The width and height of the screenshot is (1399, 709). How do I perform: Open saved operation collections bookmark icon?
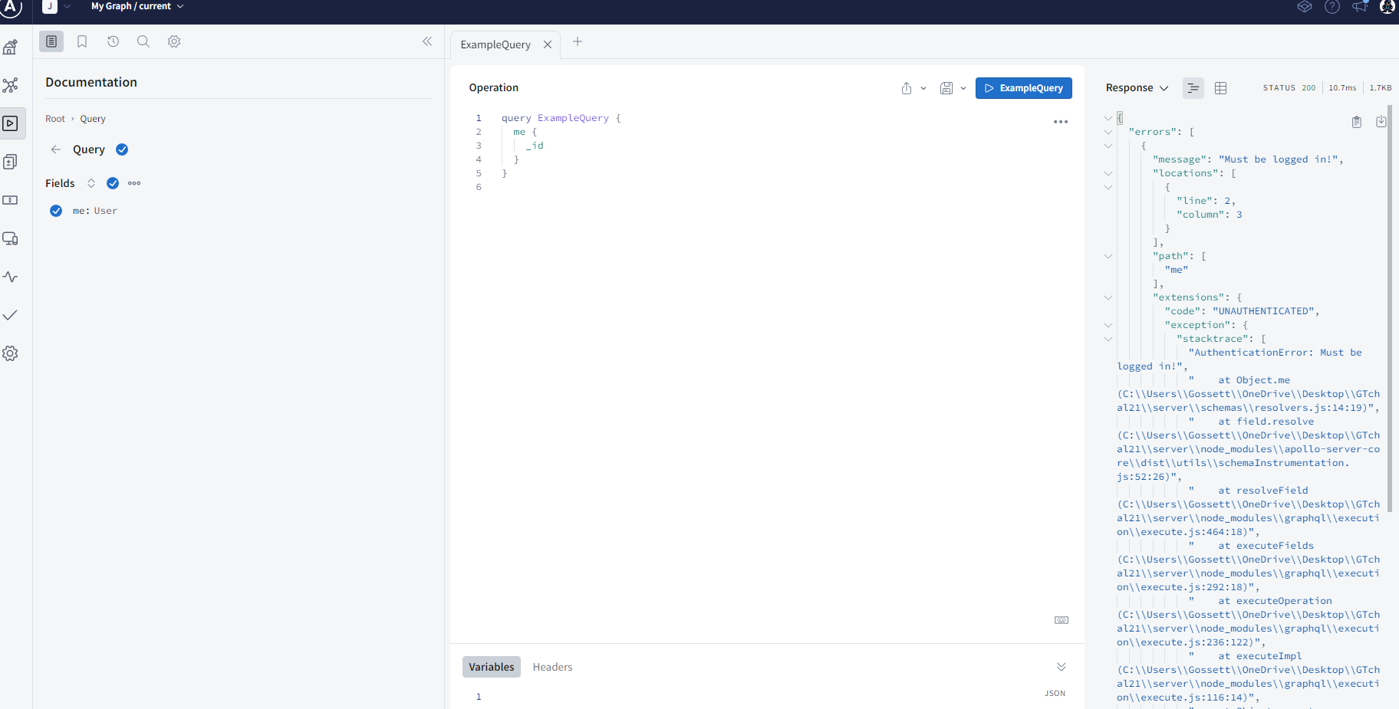82,41
